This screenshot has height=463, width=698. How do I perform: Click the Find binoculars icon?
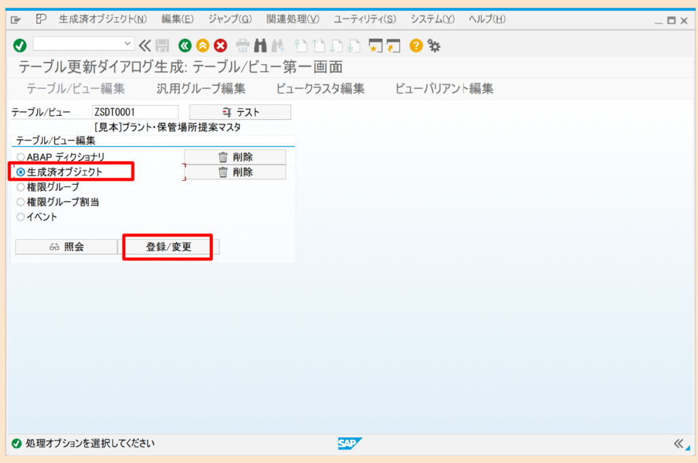pos(262,46)
